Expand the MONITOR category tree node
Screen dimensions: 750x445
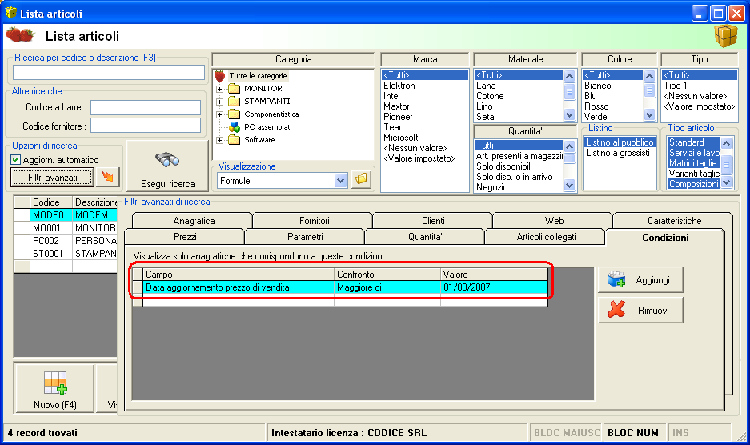[219, 88]
